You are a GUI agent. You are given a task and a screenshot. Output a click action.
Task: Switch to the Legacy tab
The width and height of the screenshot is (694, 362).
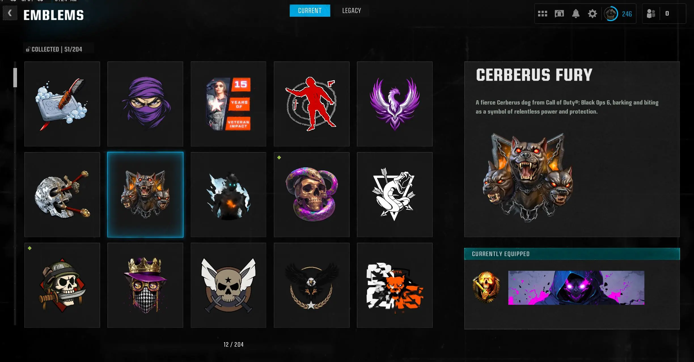click(352, 11)
